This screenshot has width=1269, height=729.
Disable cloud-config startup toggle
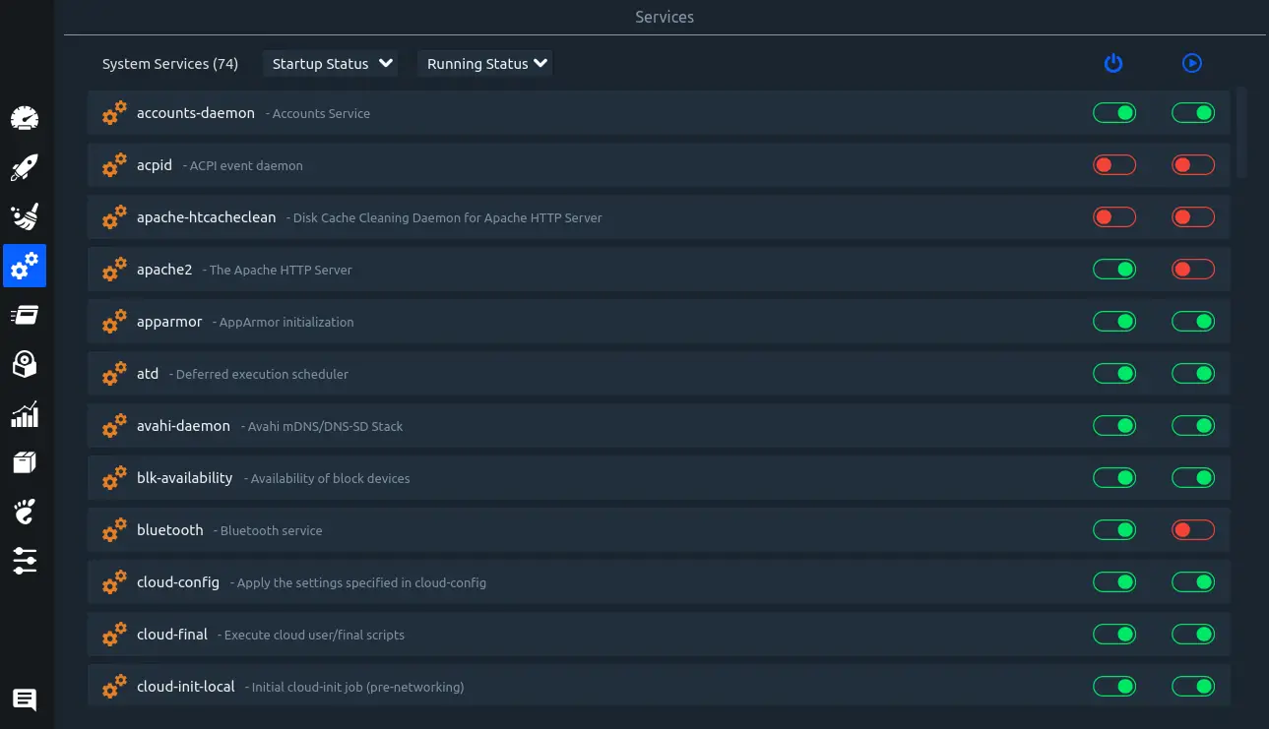(1114, 582)
